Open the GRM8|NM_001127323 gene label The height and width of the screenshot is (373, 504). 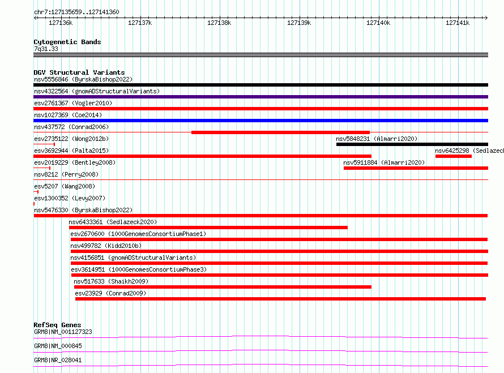(x=63, y=332)
